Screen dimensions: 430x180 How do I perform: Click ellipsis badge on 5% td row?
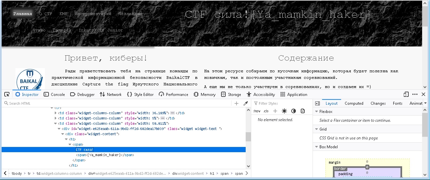pyautogui.click(x=162, y=118)
